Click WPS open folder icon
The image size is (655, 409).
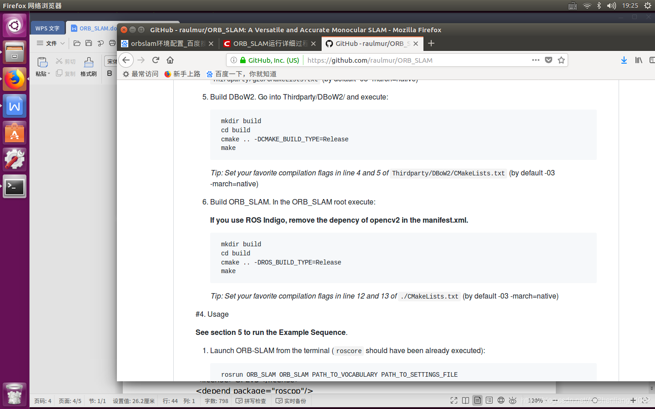click(77, 43)
